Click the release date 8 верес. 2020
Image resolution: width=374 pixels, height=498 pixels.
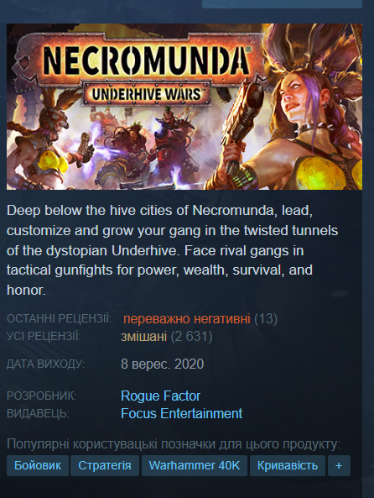(163, 364)
